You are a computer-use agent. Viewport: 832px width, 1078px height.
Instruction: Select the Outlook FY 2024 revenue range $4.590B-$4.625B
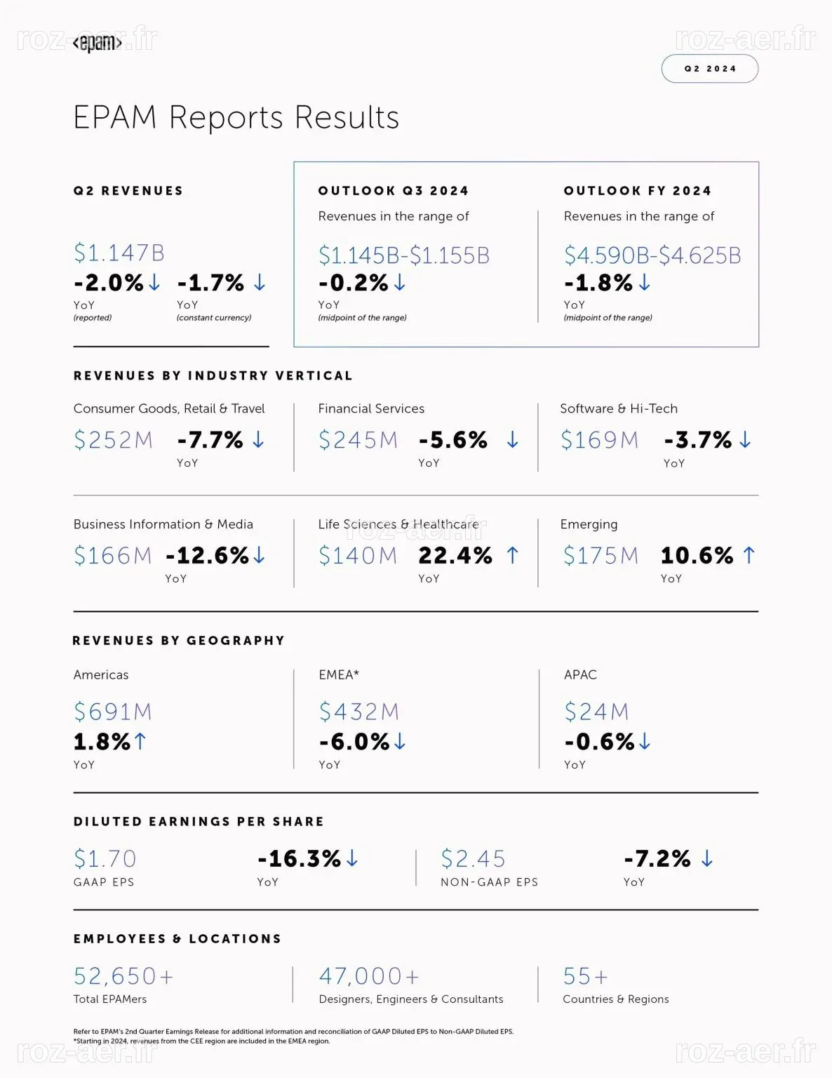tap(652, 255)
